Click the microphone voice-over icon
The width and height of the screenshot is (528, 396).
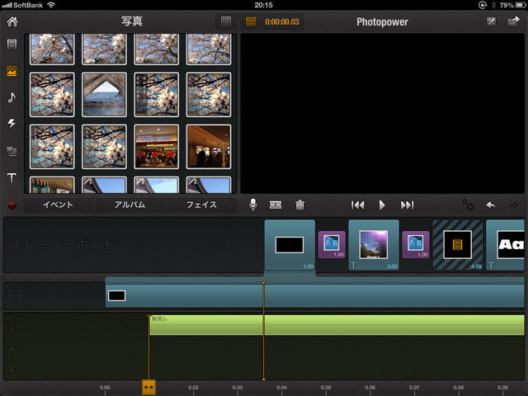point(253,205)
